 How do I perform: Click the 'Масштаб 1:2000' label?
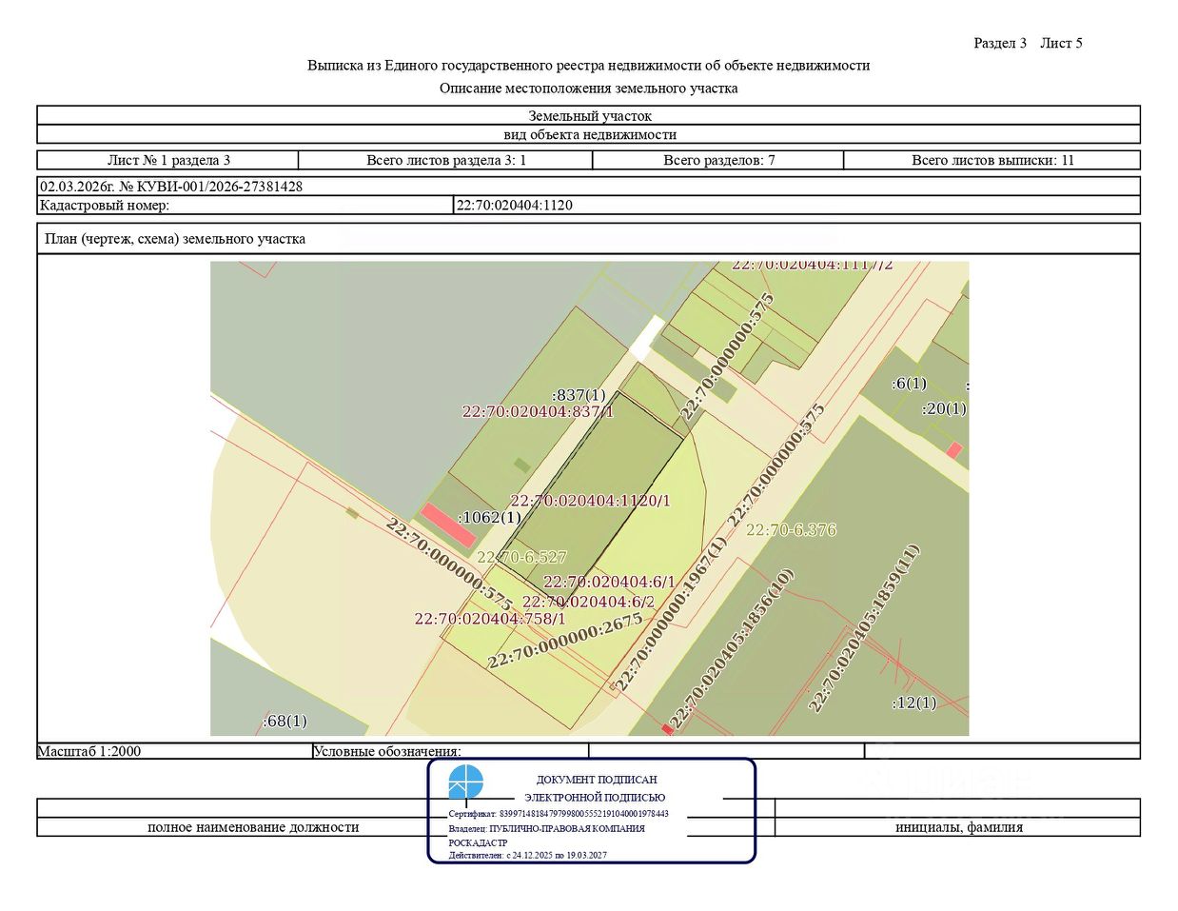click(88, 751)
